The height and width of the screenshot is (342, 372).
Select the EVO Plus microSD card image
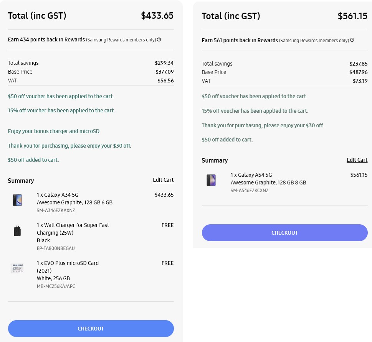click(17, 268)
